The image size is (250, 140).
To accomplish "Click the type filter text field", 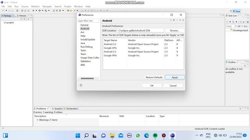I will (x=88, y=21).
